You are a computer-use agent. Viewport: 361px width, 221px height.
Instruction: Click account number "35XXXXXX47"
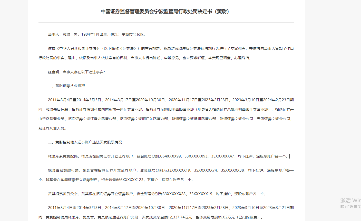pyautogui.click(x=223, y=156)
